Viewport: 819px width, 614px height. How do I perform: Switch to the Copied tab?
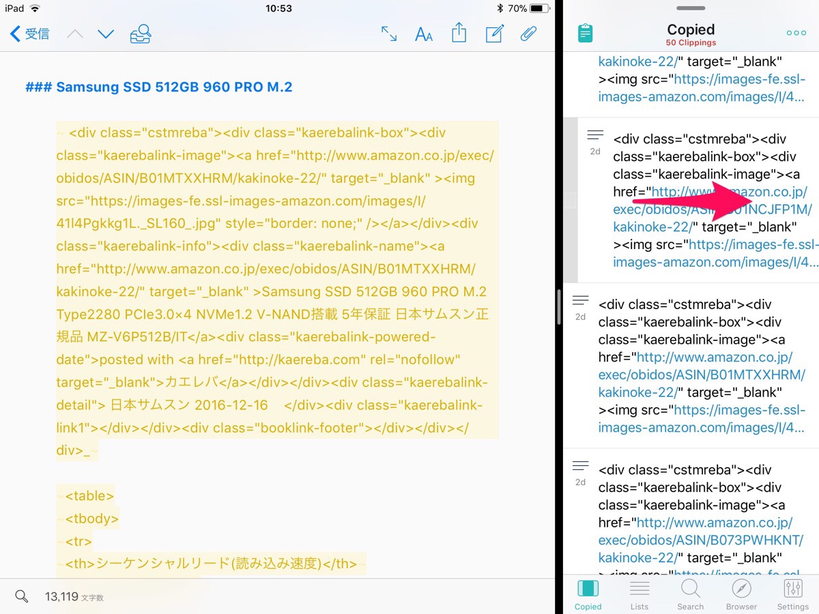tap(588, 594)
